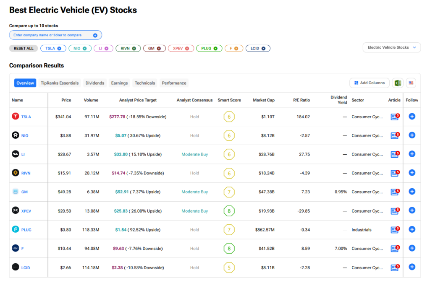Click the $277.78 price target for TSLA
Screen dimensions: 430x283
[x=117, y=117]
